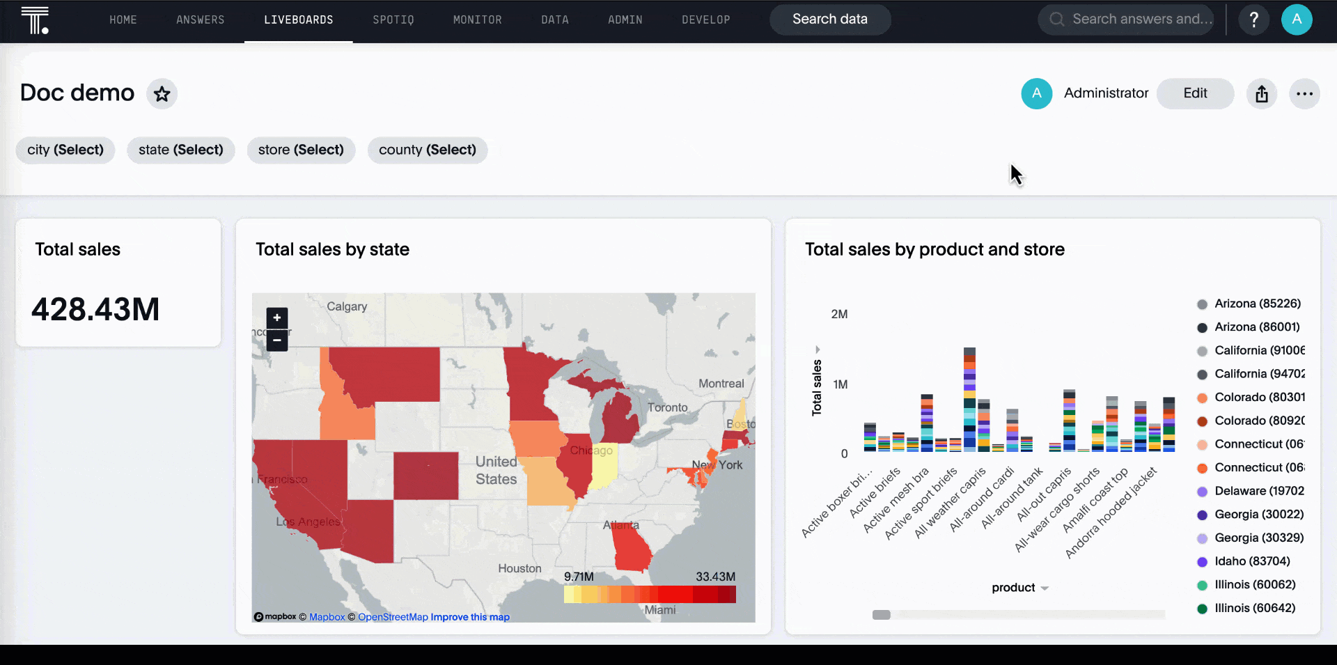
Task: Open the state (Select) filter
Action: [x=180, y=150]
